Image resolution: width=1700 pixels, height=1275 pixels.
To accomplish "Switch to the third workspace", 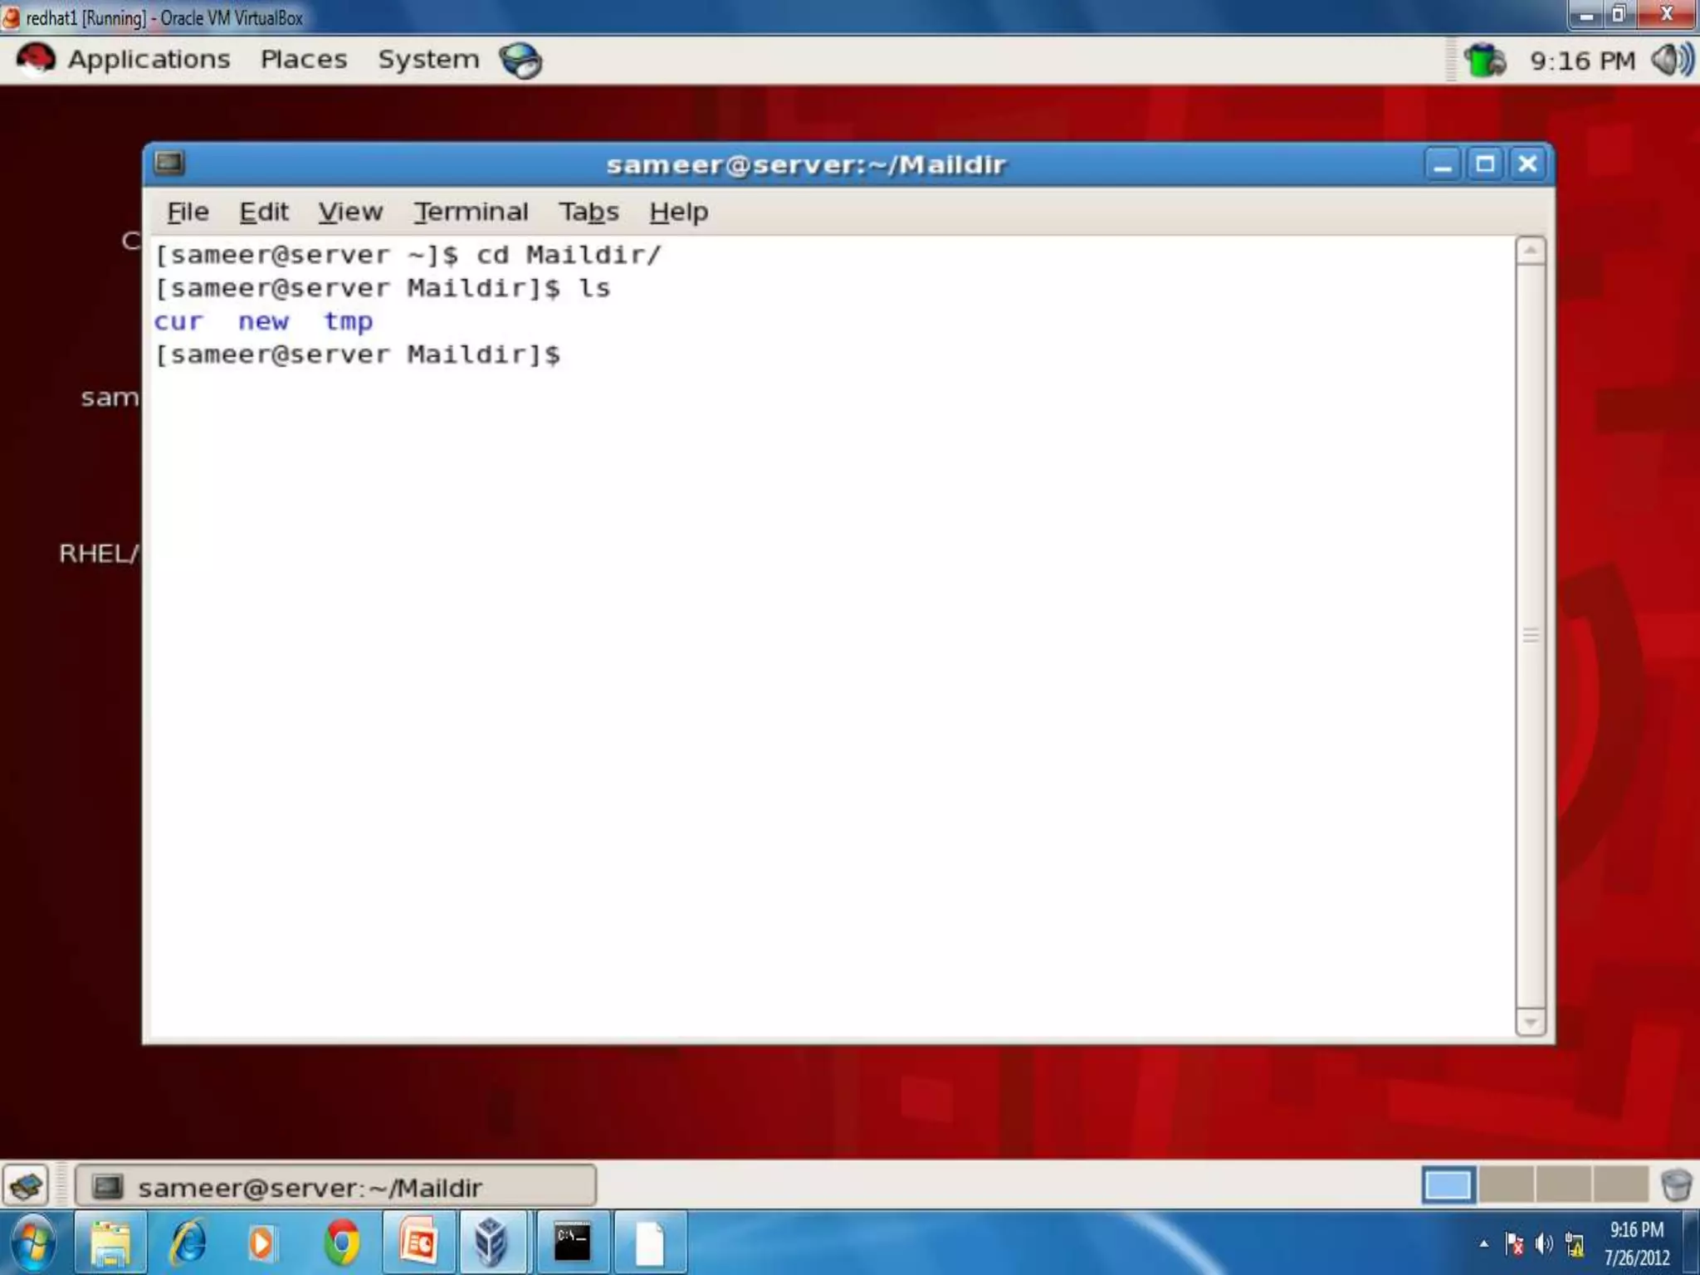I will [x=1562, y=1185].
